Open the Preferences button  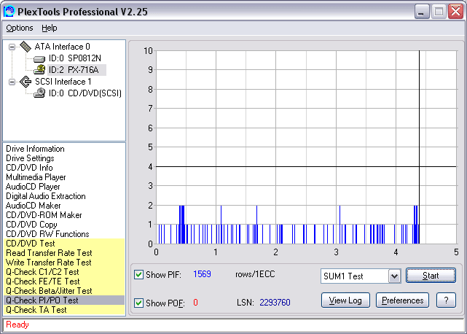(402, 300)
